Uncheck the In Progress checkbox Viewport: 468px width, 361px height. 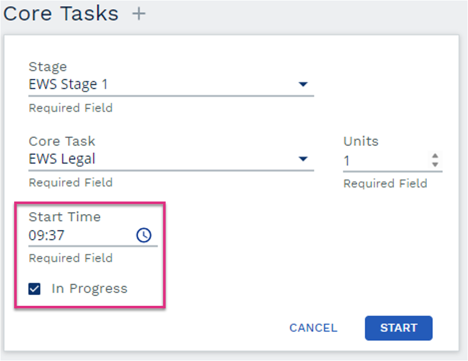coord(34,289)
